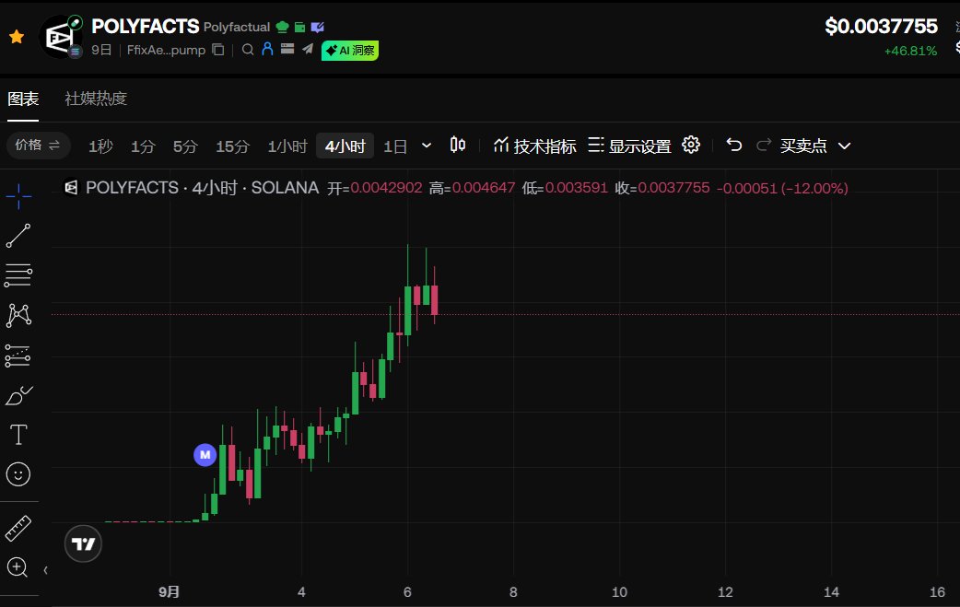Screen dimensions: 960x607
Task: Select the 5分 timeframe
Action: pos(185,146)
